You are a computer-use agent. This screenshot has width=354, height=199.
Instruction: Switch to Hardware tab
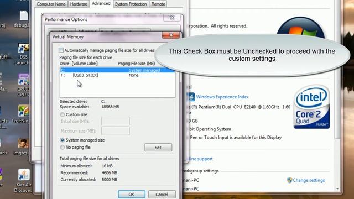(79, 4)
